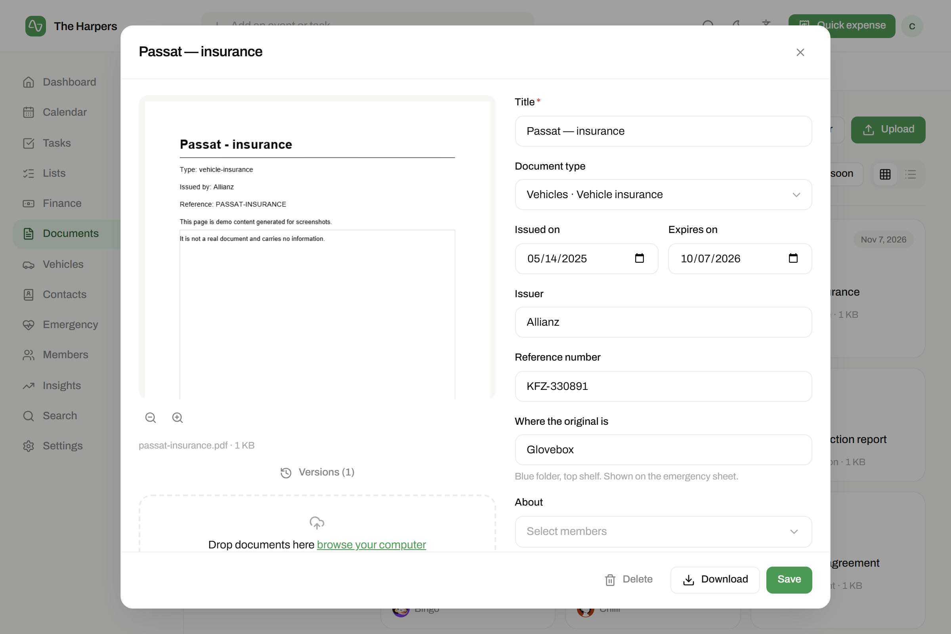Open Dashboard in sidebar
Image resolution: width=951 pixels, height=634 pixels.
click(67, 82)
